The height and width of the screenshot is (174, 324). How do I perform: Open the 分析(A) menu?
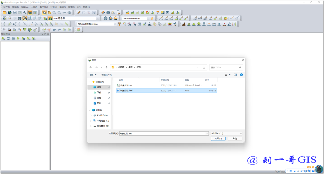54,7
